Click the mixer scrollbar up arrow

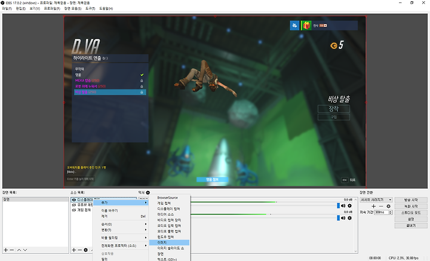point(356,199)
